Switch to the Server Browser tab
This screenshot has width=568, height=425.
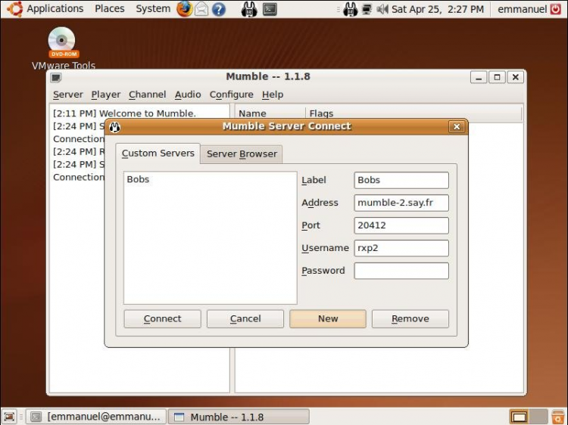(x=242, y=154)
